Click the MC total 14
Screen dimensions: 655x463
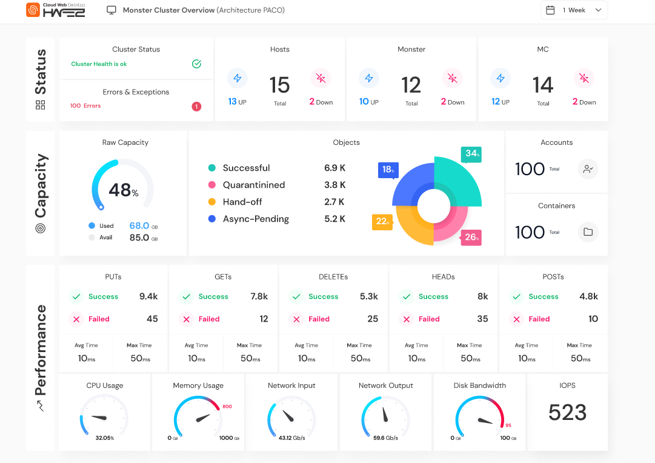tap(543, 85)
